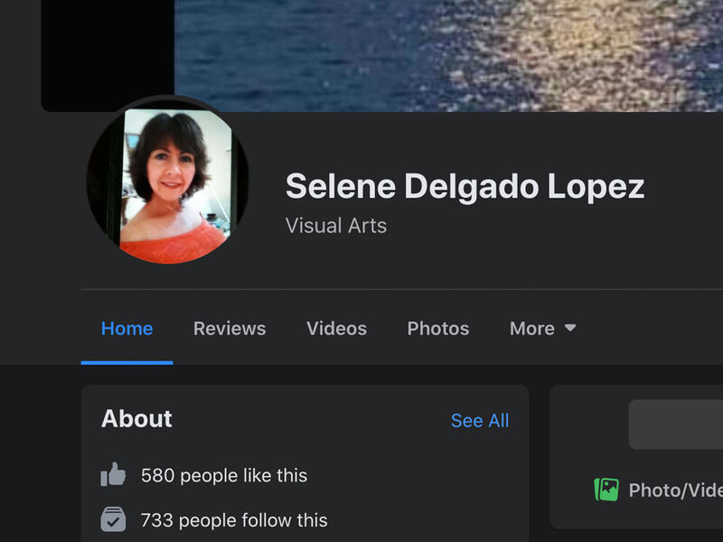Click the page name Selene Delgado Lopez
The width and height of the screenshot is (723, 542).
(x=465, y=187)
